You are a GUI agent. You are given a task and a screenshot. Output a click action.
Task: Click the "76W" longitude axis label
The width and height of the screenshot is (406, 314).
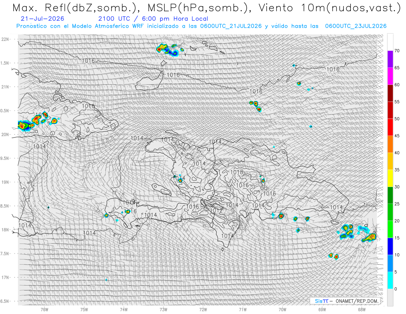(45, 309)
